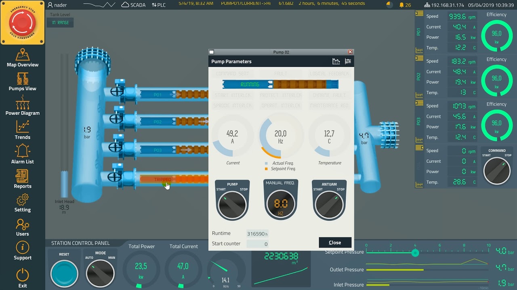Click the Total Current 47,0 A gauge
The image size is (517, 290).
[x=183, y=269]
